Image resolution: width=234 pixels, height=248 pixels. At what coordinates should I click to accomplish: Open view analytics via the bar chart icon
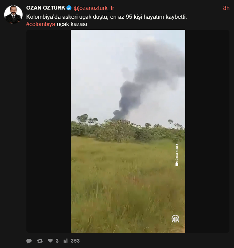click(x=65, y=241)
